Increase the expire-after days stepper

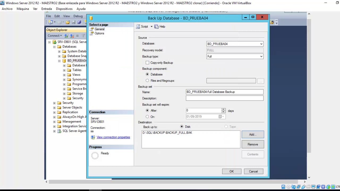[223, 109]
